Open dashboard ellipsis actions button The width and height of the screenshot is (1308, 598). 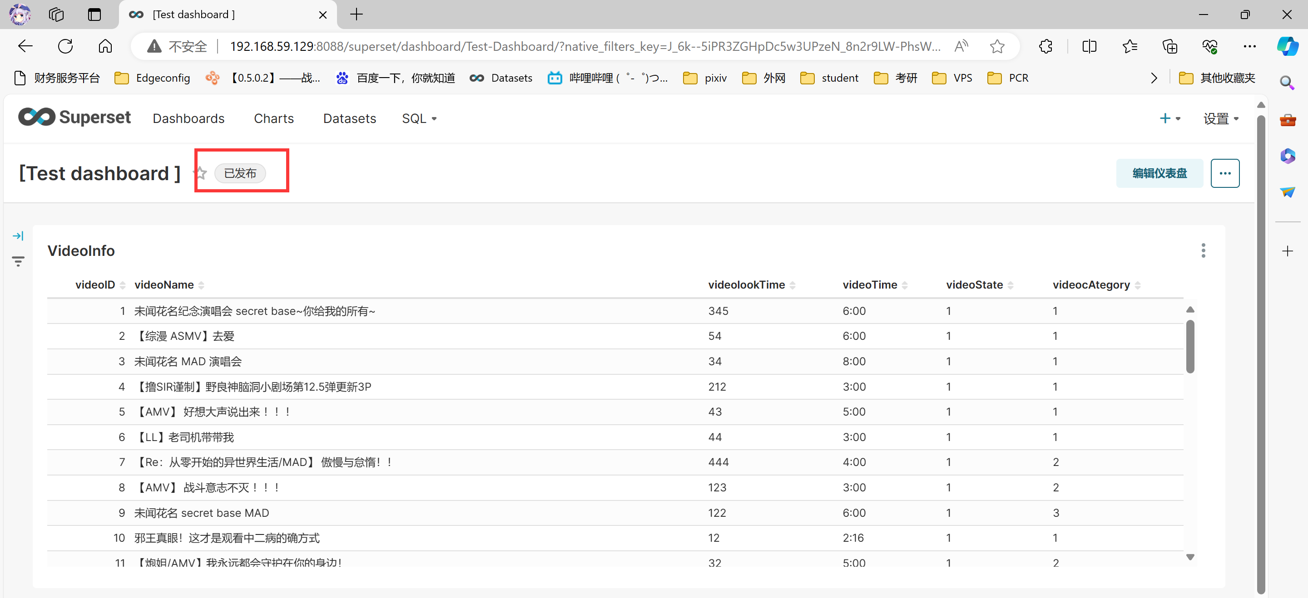coord(1225,173)
